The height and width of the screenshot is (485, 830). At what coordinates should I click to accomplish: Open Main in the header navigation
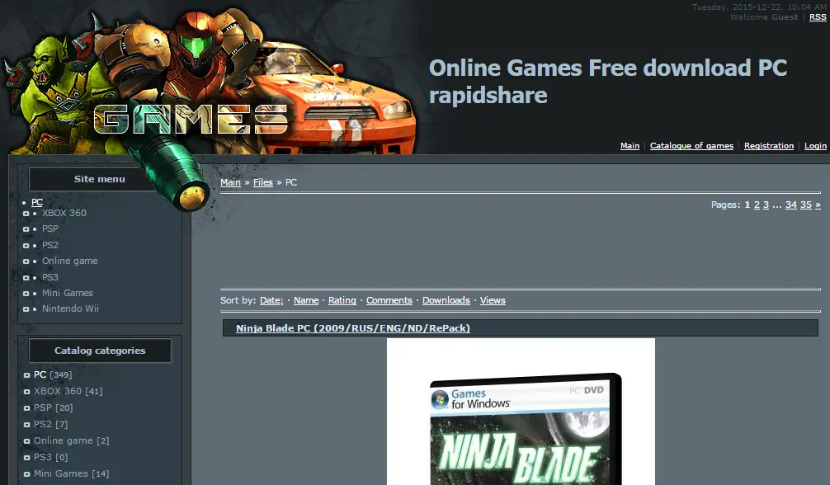click(x=630, y=146)
